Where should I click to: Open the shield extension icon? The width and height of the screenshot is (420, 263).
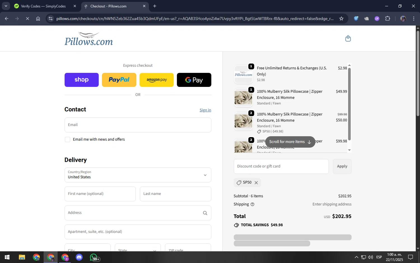click(356, 19)
